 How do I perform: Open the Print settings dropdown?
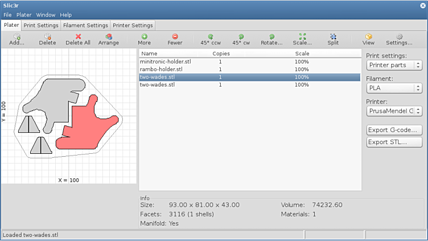[x=394, y=65]
